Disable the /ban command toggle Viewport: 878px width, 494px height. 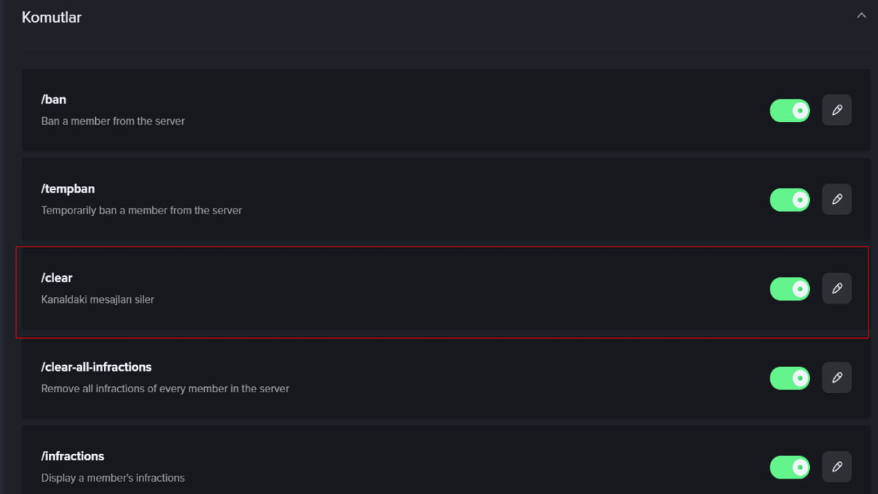click(789, 111)
